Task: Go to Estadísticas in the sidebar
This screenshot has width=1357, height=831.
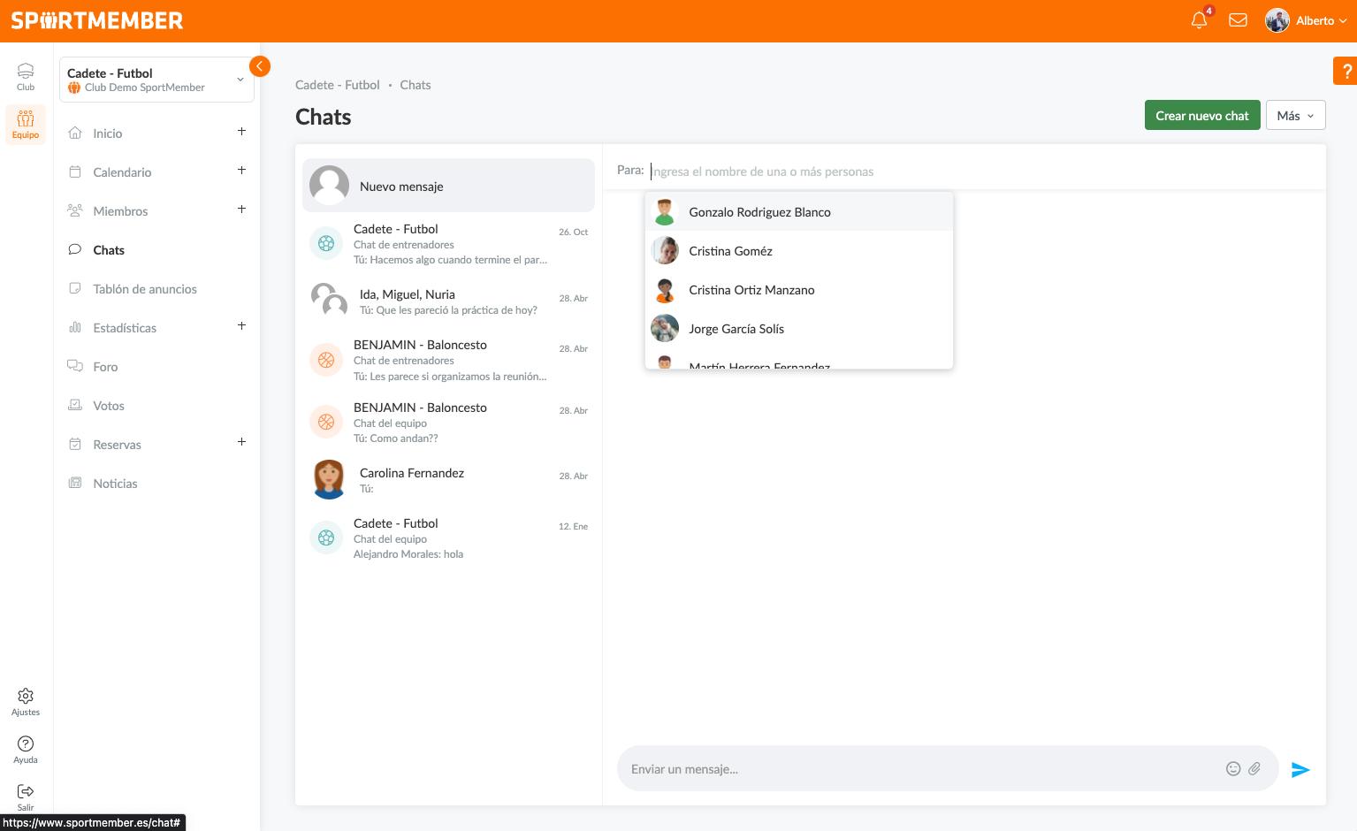Action: tap(125, 328)
